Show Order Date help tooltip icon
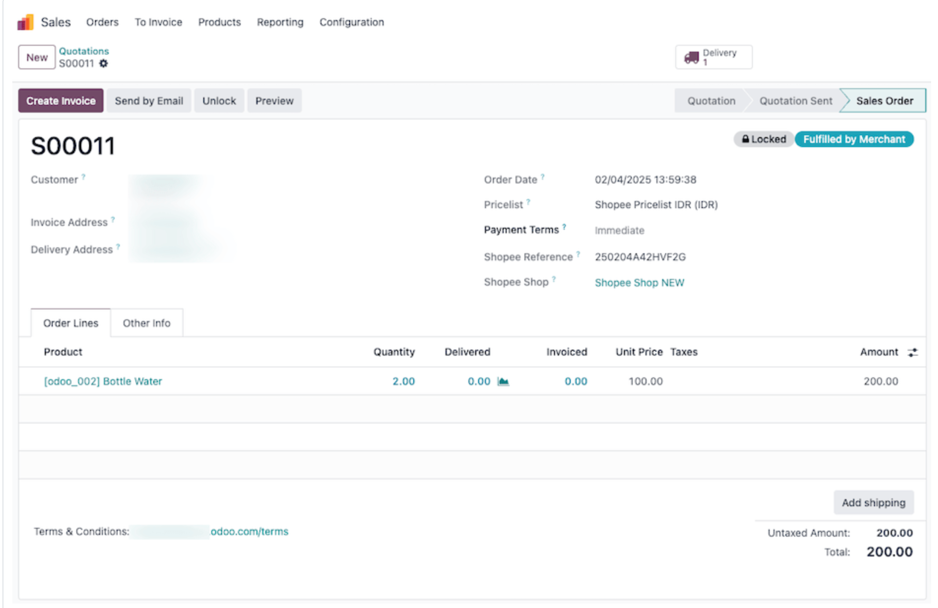The width and height of the screenshot is (938, 608). click(543, 177)
